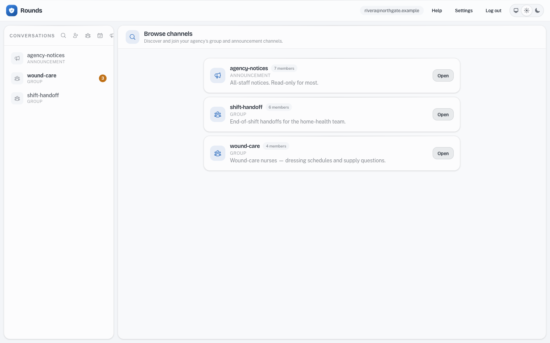Open the wound-care channel card
The width and height of the screenshot is (550, 343).
click(x=443, y=153)
